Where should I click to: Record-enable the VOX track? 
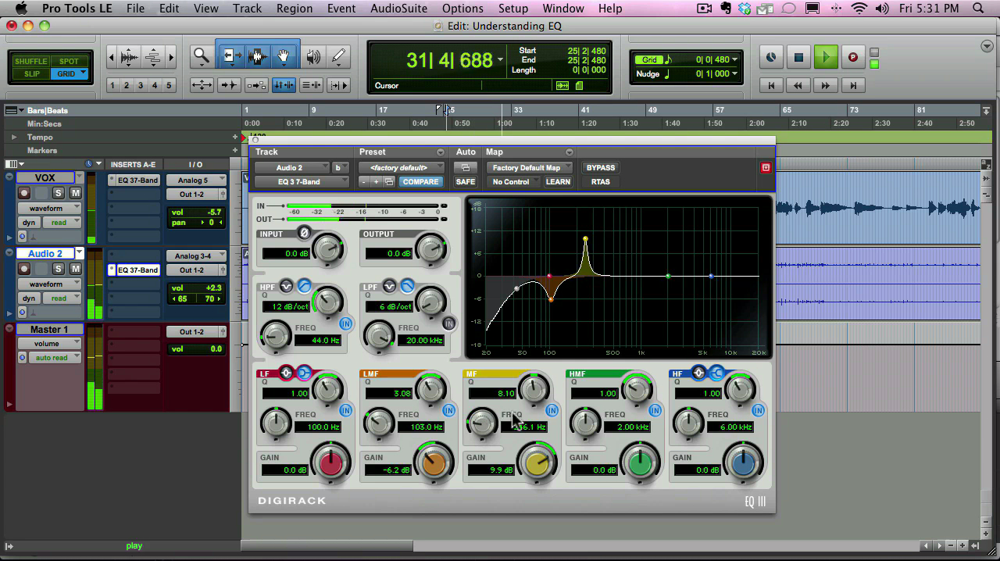point(25,193)
